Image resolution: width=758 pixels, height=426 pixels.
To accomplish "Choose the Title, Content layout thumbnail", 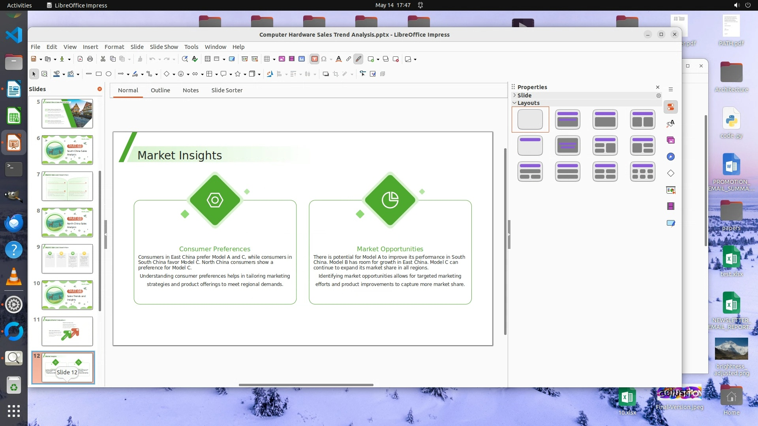I will click(x=605, y=120).
